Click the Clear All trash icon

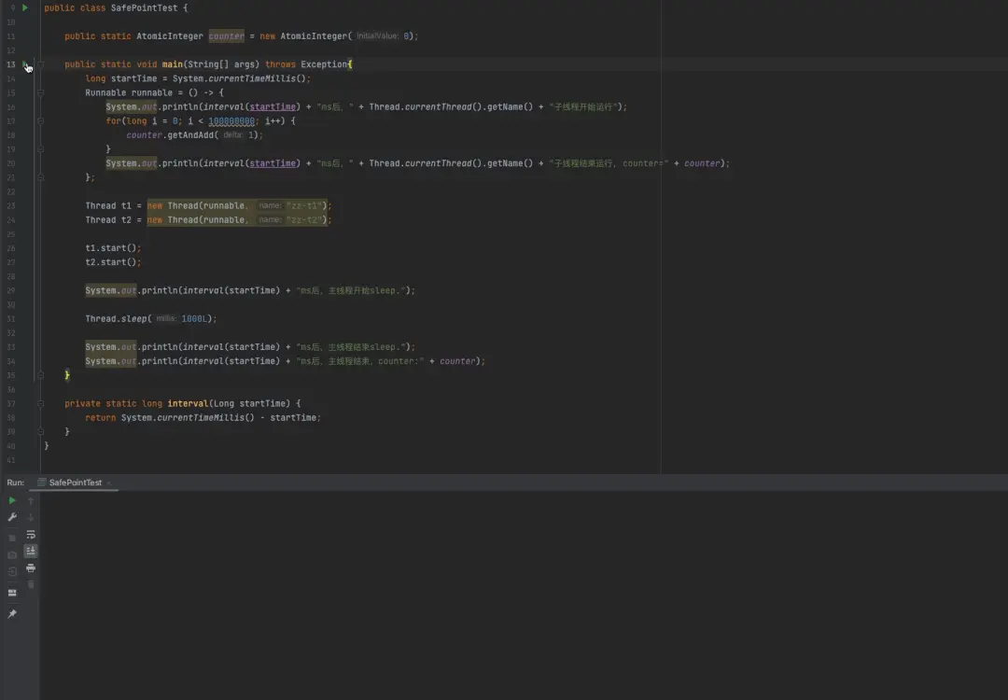click(31, 584)
